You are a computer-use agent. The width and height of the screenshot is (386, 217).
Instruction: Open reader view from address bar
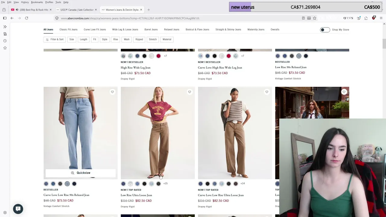[303, 18]
